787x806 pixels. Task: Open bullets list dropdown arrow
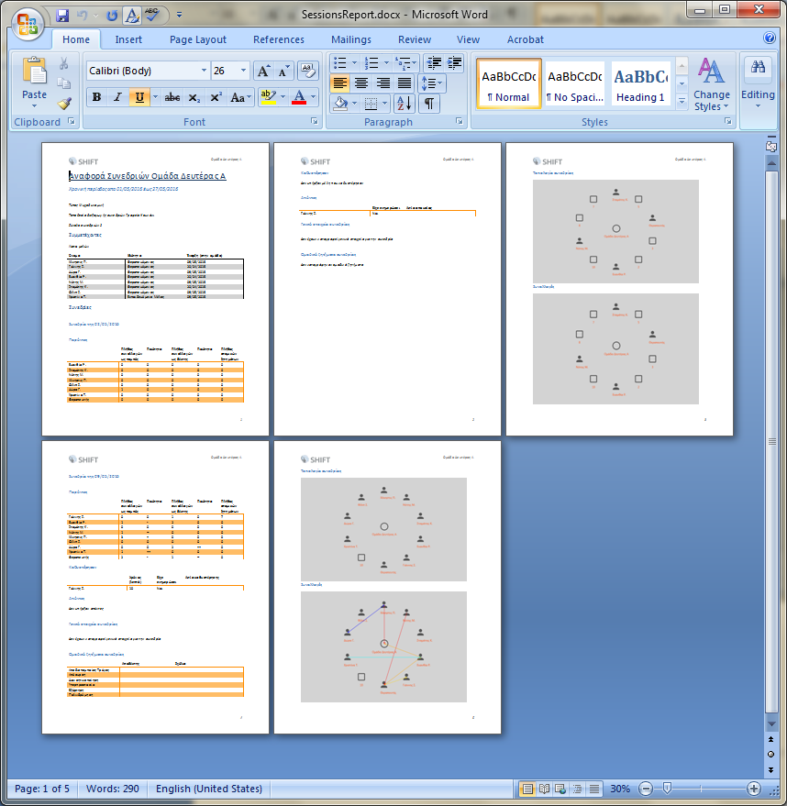point(354,62)
